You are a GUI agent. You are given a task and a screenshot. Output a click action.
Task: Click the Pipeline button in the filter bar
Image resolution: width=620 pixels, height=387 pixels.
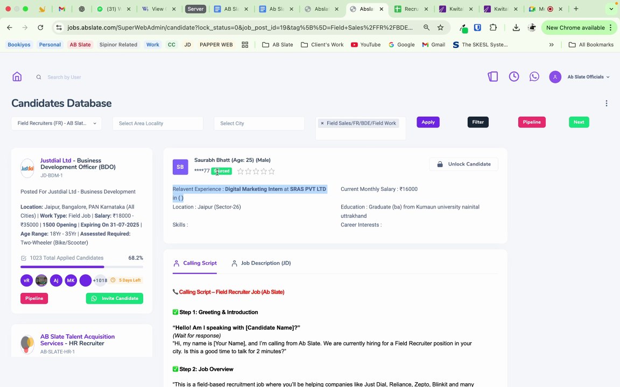pyautogui.click(x=531, y=122)
